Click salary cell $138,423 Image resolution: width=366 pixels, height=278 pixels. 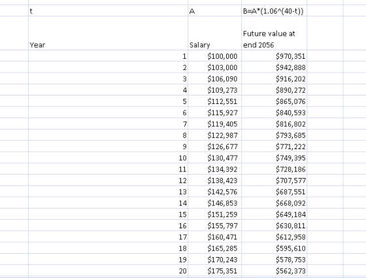[x=214, y=180]
